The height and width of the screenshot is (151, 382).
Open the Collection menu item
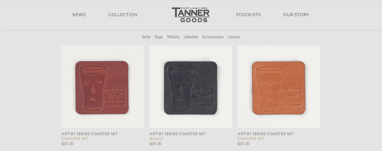pos(123,15)
